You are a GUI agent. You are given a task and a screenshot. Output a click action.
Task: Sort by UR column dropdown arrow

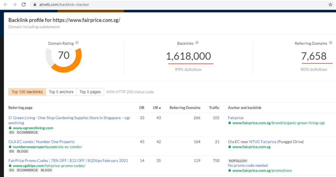pos(160,108)
